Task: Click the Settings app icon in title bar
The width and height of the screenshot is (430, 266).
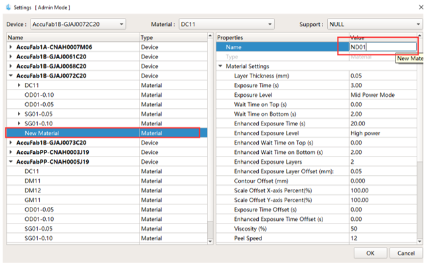Action: pyautogui.click(x=9, y=7)
